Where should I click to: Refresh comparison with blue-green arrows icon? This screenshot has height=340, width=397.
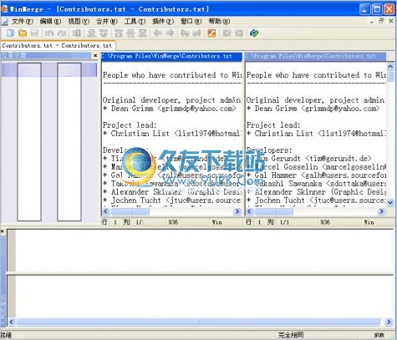[x=254, y=33]
